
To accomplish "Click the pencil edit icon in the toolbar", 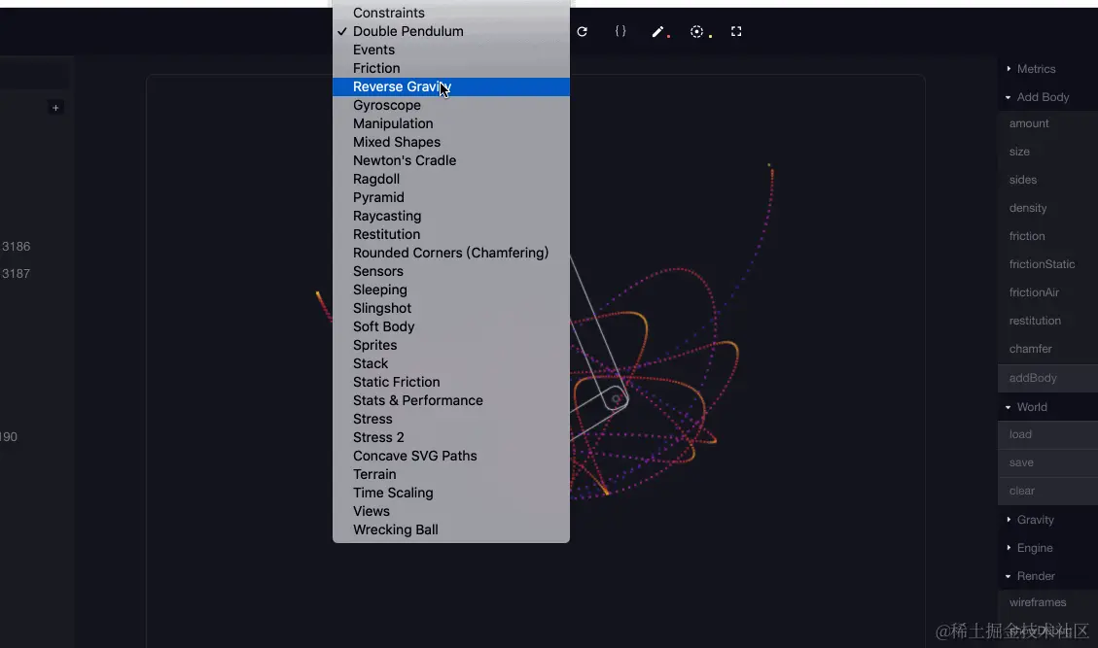I will [659, 31].
